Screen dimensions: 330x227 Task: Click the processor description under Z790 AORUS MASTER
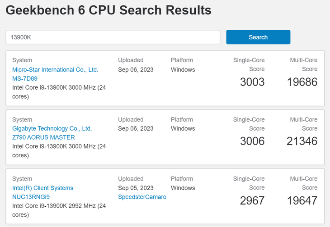[59, 151]
